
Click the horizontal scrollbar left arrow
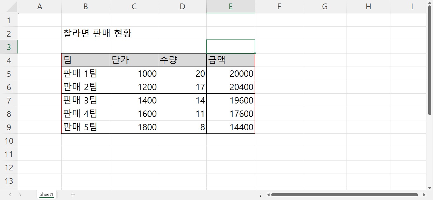(x=268, y=195)
